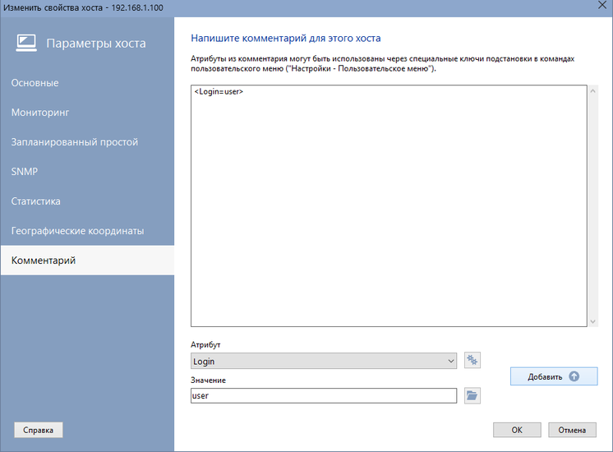Browse for a value with the folder icon

click(x=472, y=395)
